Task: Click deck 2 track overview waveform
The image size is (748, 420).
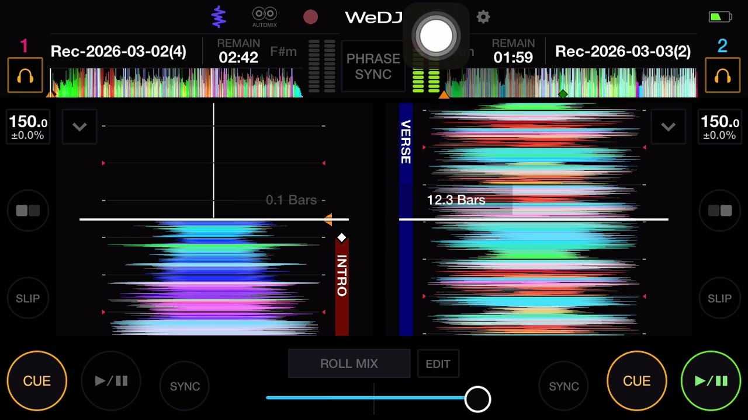Action: pyautogui.click(x=571, y=82)
